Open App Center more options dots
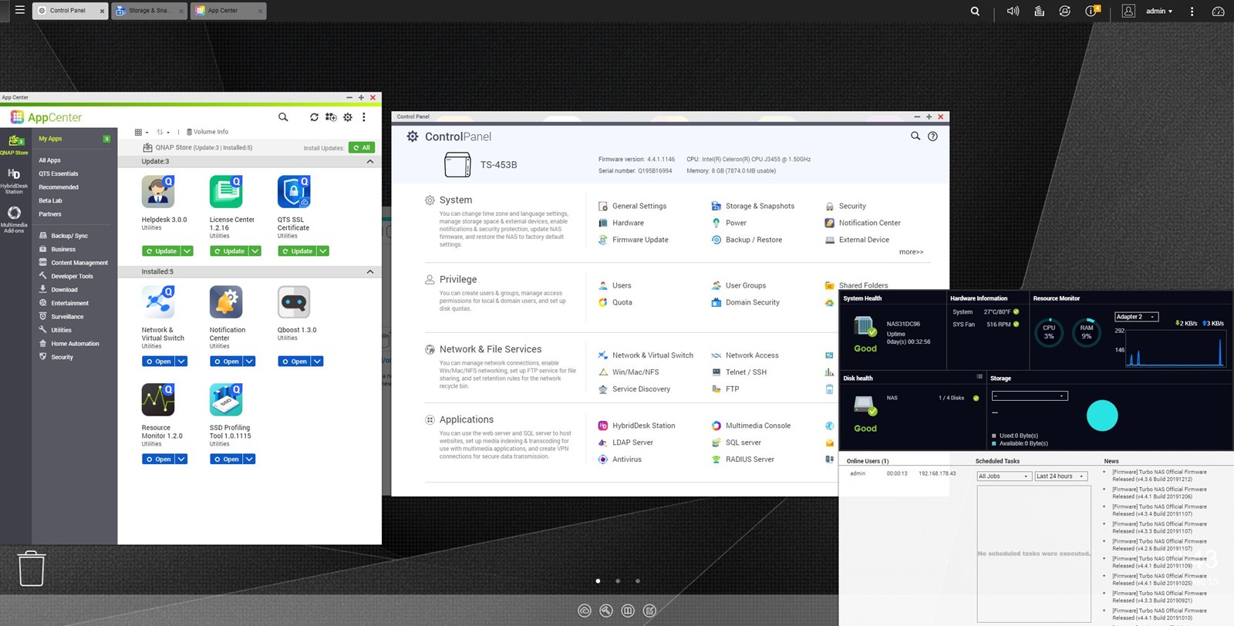 (x=364, y=117)
